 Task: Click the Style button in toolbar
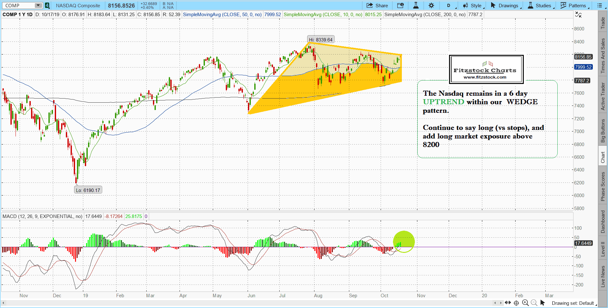pyautogui.click(x=472, y=5)
